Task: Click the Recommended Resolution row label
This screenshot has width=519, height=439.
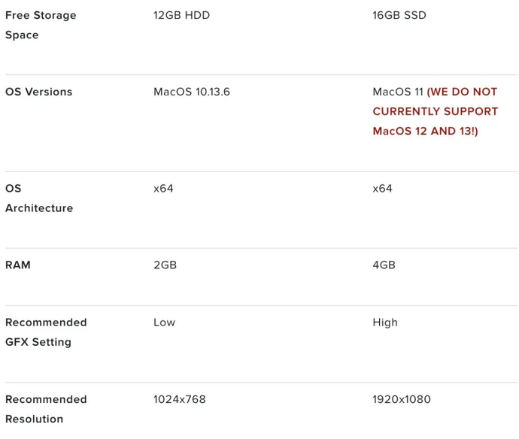Action: point(46,408)
